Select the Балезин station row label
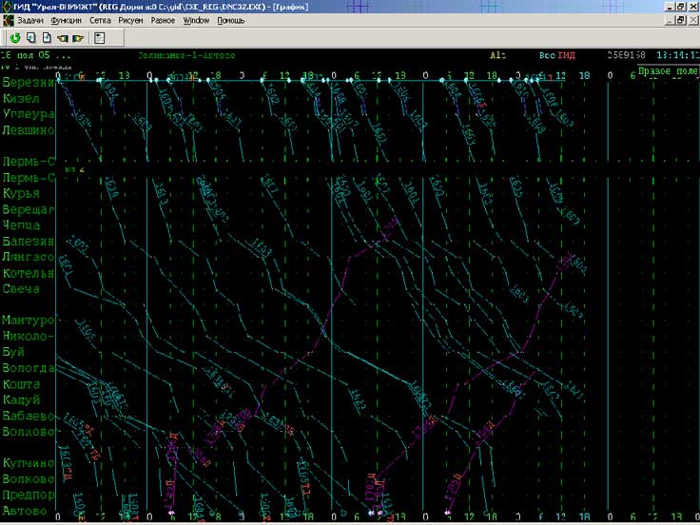 [29, 242]
